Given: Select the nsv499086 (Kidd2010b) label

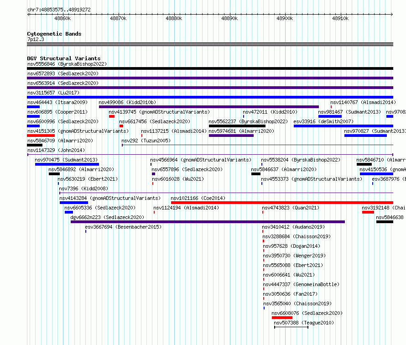Looking at the screenshot, I should [127, 102].
